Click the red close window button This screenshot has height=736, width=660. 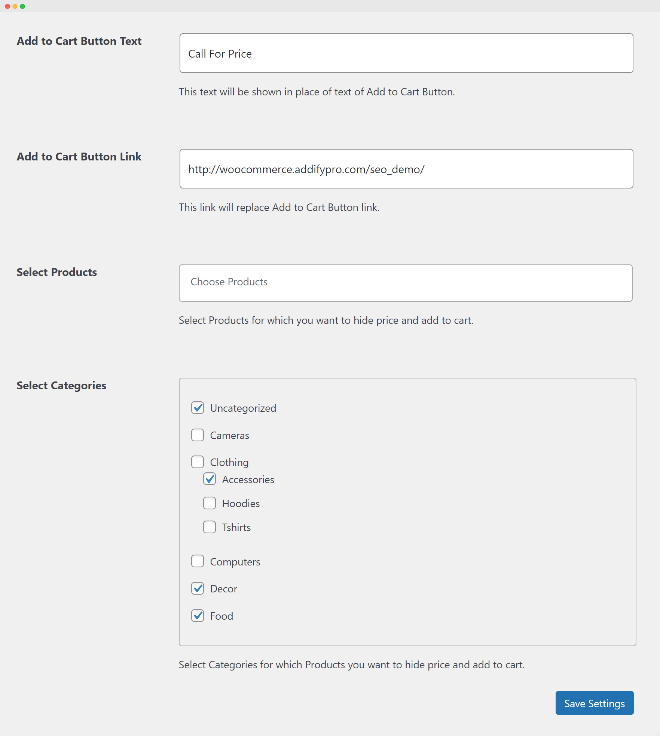click(x=7, y=6)
